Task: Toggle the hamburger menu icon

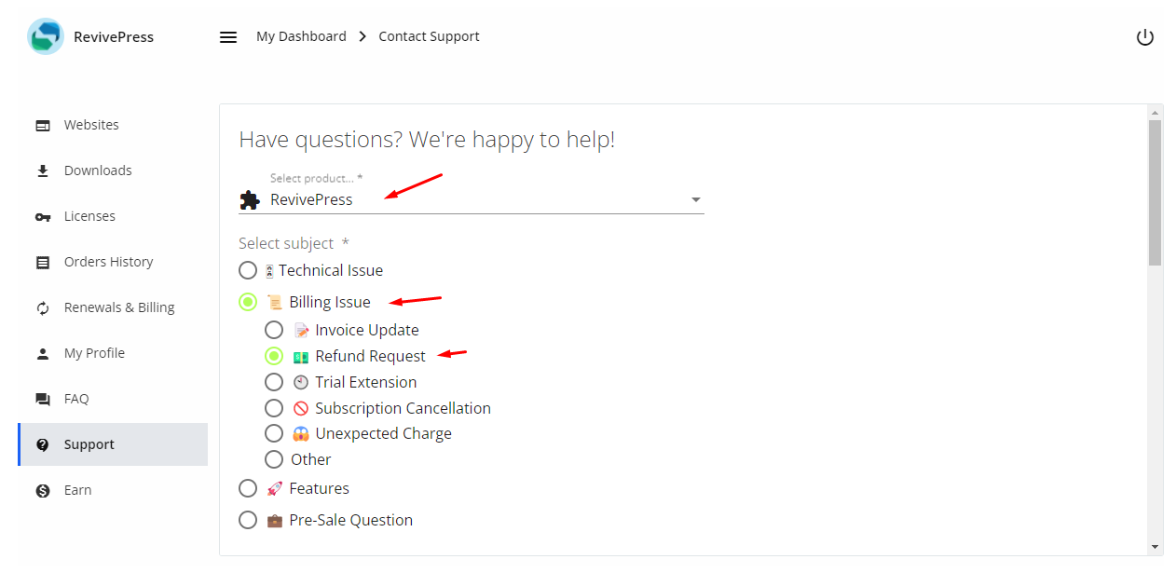Action: tap(228, 37)
